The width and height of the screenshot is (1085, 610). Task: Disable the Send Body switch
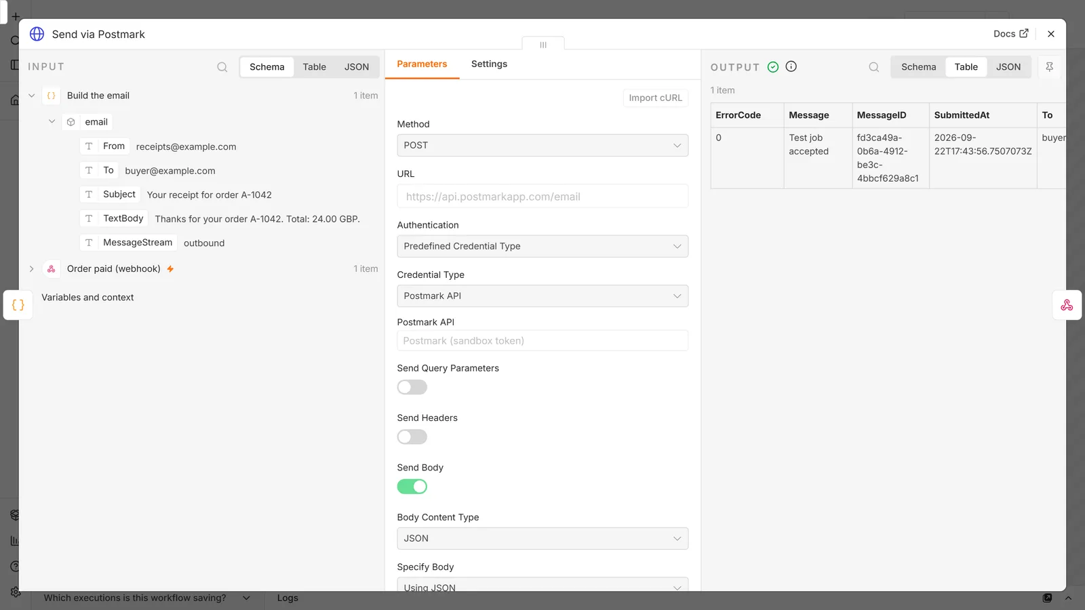pyautogui.click(x=412, y=487)
